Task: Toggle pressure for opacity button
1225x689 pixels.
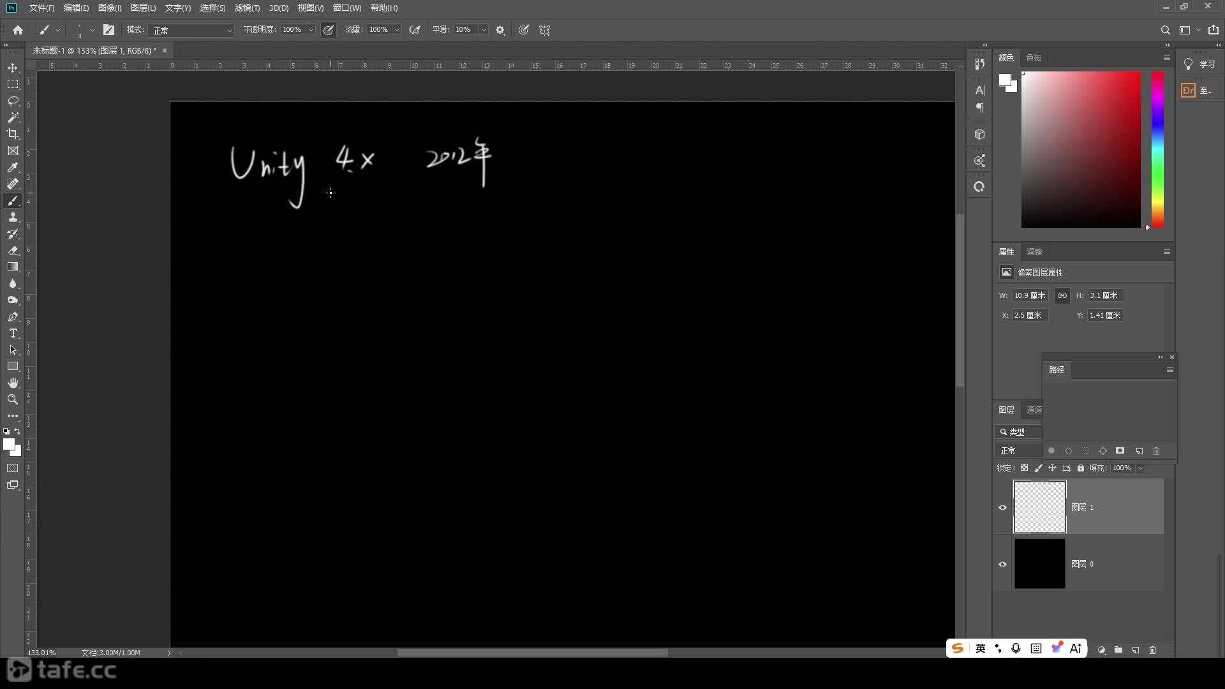Action: (329, 30)
